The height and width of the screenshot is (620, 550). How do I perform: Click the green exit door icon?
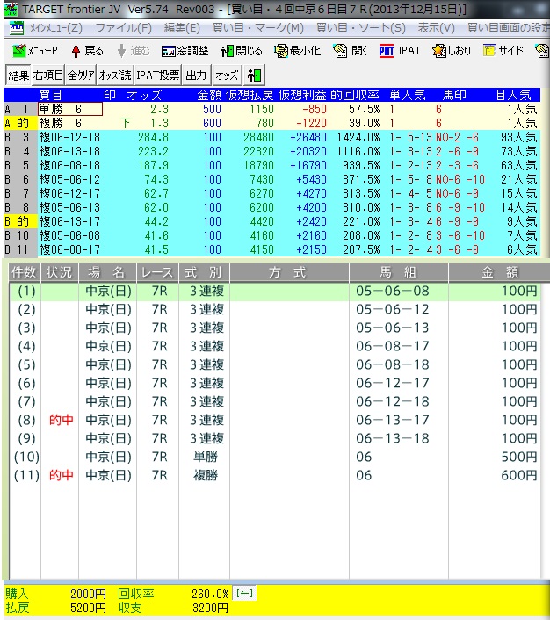click(x=256, y=76)
